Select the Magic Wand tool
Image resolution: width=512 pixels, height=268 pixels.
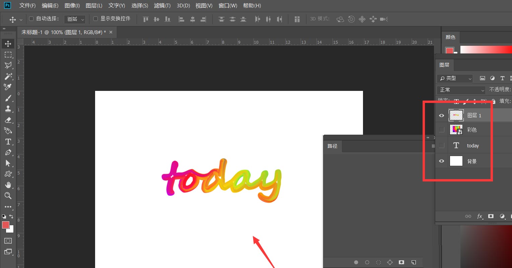coord(8,76)
